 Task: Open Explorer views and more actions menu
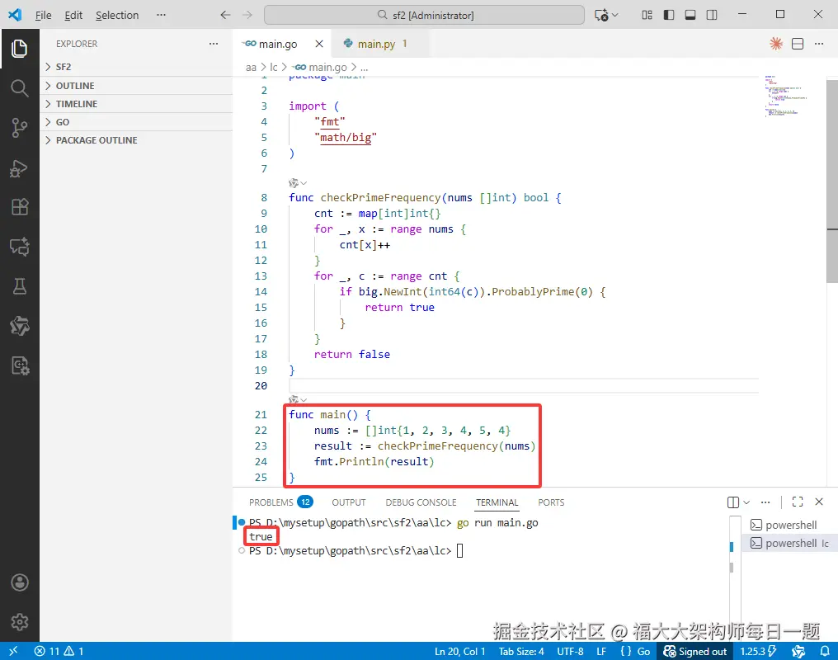click(214, 44)
